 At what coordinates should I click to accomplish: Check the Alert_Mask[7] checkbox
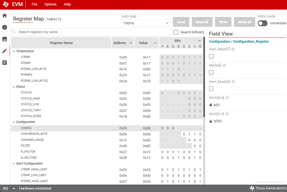pos(211,56)
